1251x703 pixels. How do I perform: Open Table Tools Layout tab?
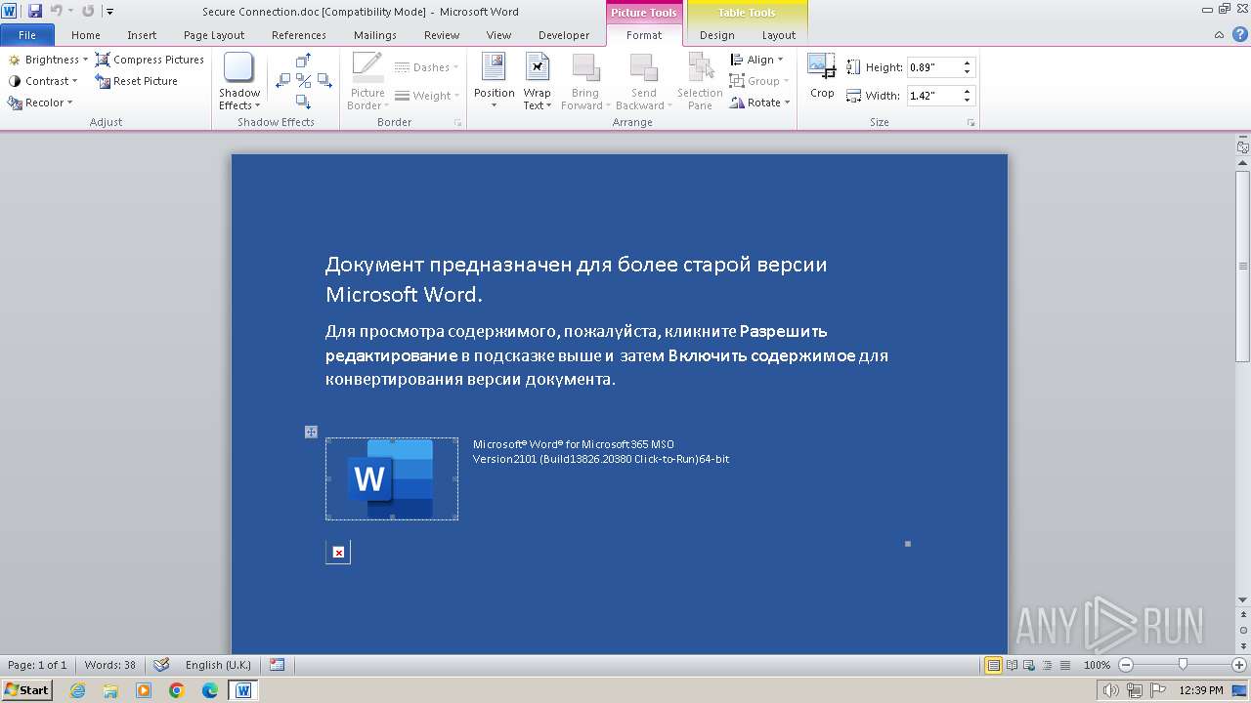[x=779, y=35]
